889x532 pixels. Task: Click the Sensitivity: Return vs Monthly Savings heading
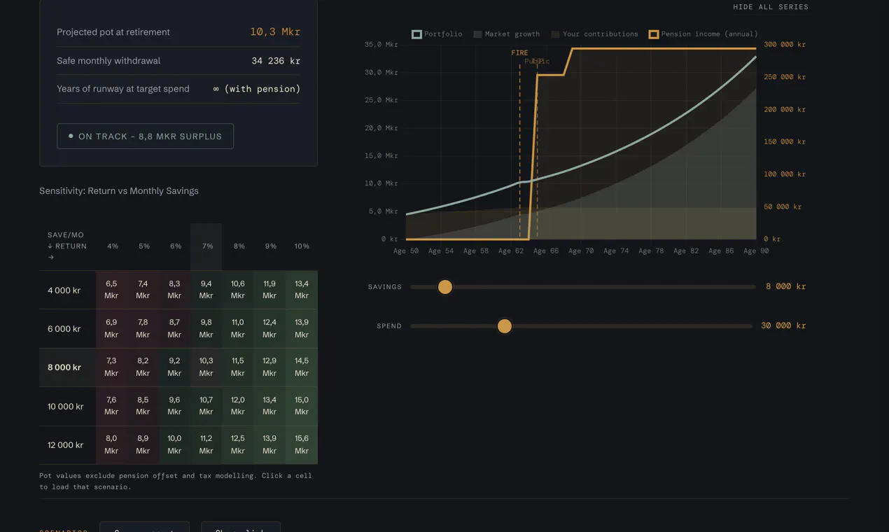point(119,191)
